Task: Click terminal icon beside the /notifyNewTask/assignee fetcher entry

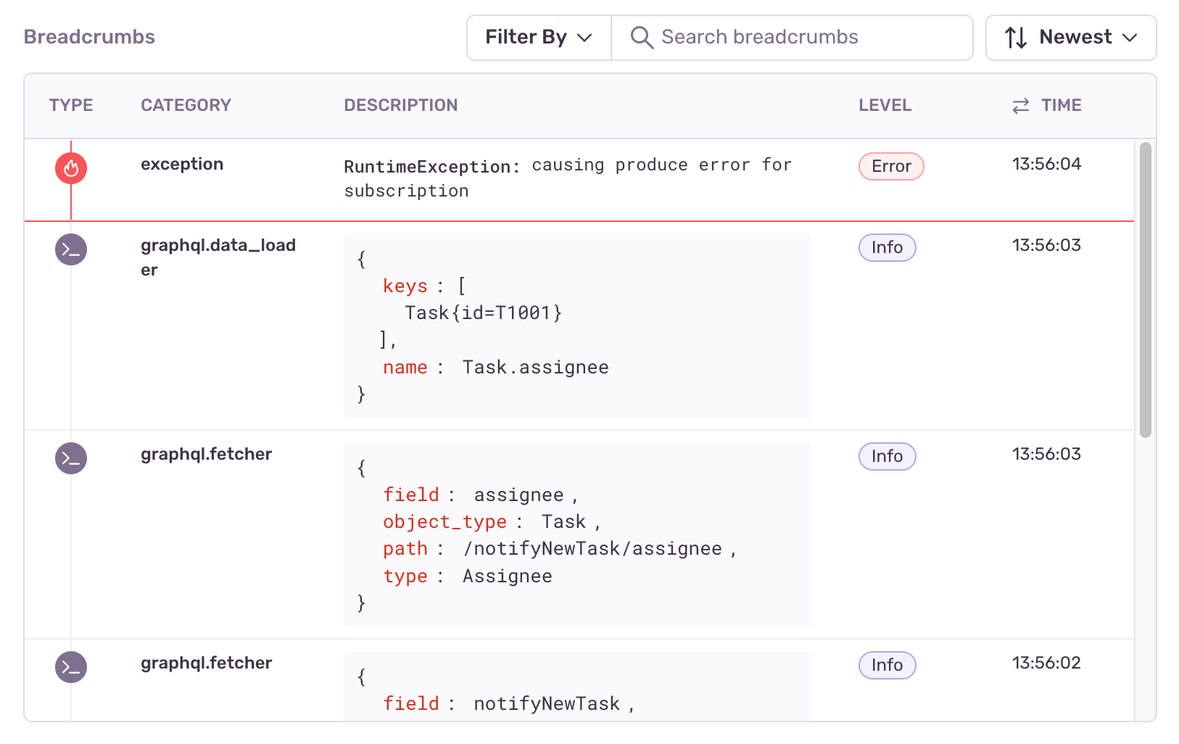Action: coord(71,458)
